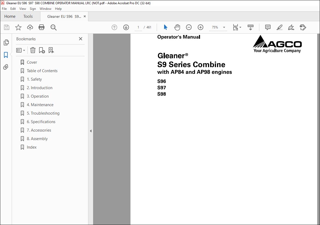Zoom in with the plus icon
The image size is (320, 225).
pyautogui.click(x=201, y=27)
